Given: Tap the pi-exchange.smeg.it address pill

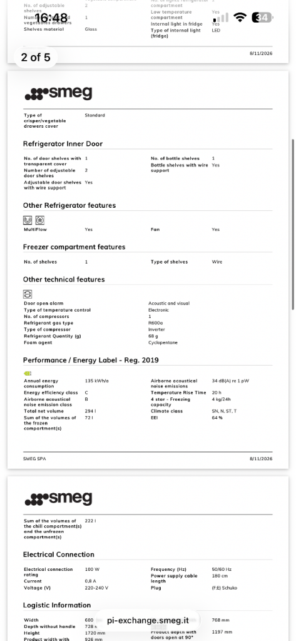Looking at the screenshot, I should [x=148, y=620].
